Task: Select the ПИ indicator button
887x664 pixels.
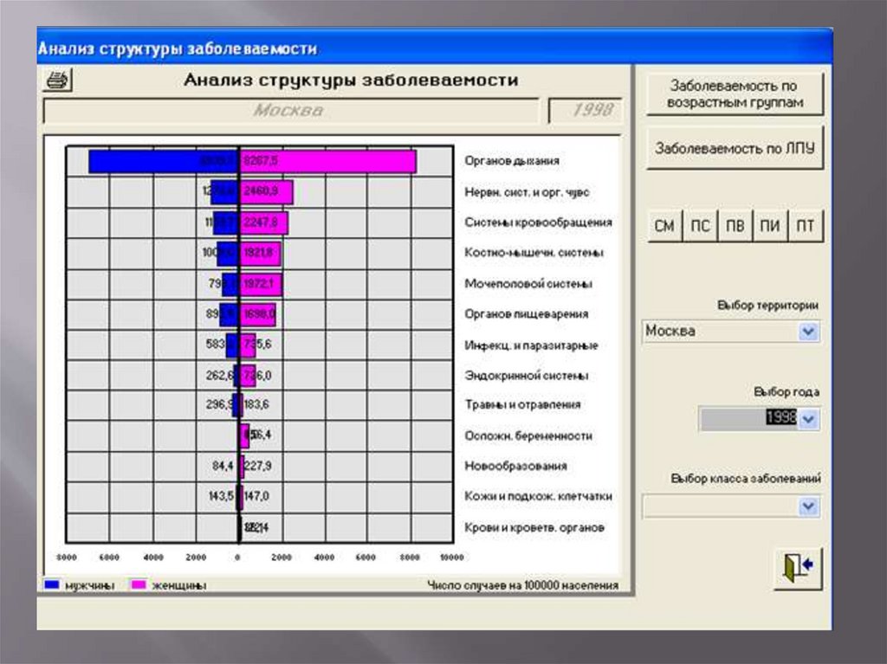Action: (770, 227)
